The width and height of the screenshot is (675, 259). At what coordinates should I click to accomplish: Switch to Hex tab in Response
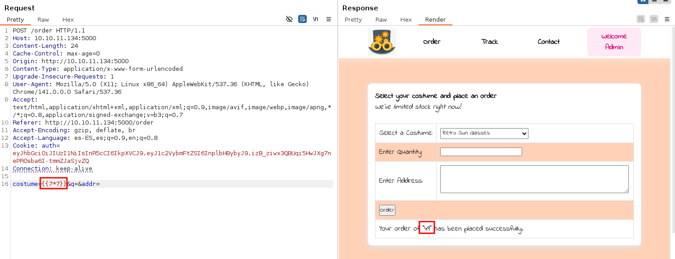coord(406,19)
